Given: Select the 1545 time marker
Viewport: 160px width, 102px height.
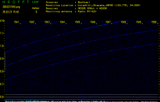Looking at the screenshot, I should click(78, 22).
